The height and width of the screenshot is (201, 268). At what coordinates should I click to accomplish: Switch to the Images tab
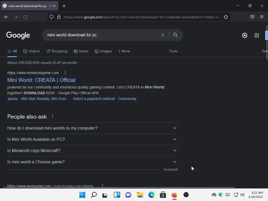coord(103,51)
